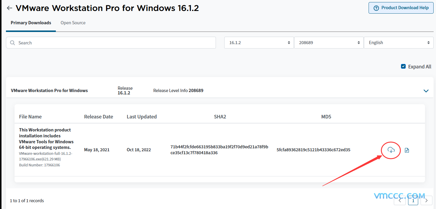This screenshot has height=209, width=436.
Task: Click the Release Date column header
Action: (99, 117)
